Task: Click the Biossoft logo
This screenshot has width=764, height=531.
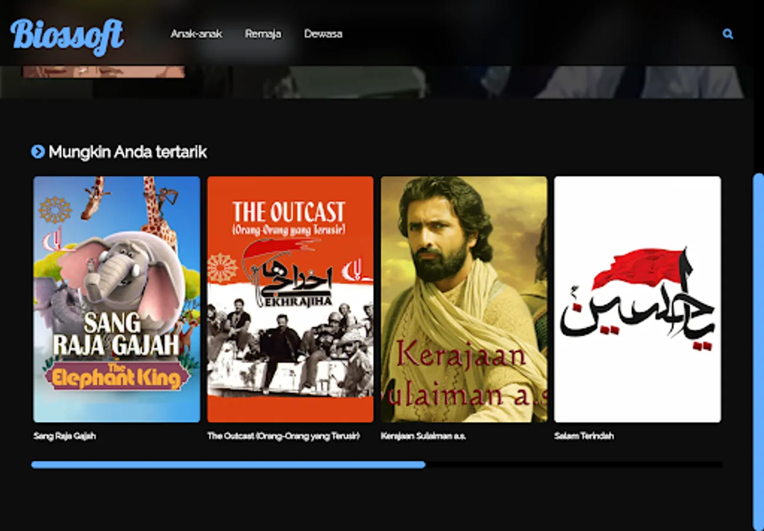Action: 67,37
